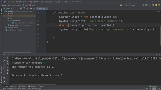Screen dimensions: 161x90
Task: Click the up arrow in Run panel
Action: click(8, 58)
